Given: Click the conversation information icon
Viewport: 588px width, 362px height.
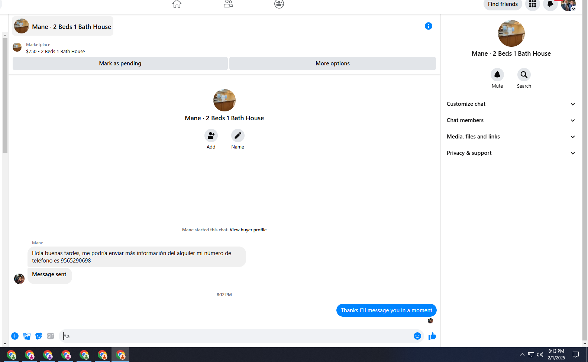Looking at the screenshot, I should pyautogui.click(x=429, y=26).
